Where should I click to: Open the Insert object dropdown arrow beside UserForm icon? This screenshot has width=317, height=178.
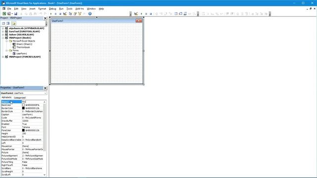point(12,14)
